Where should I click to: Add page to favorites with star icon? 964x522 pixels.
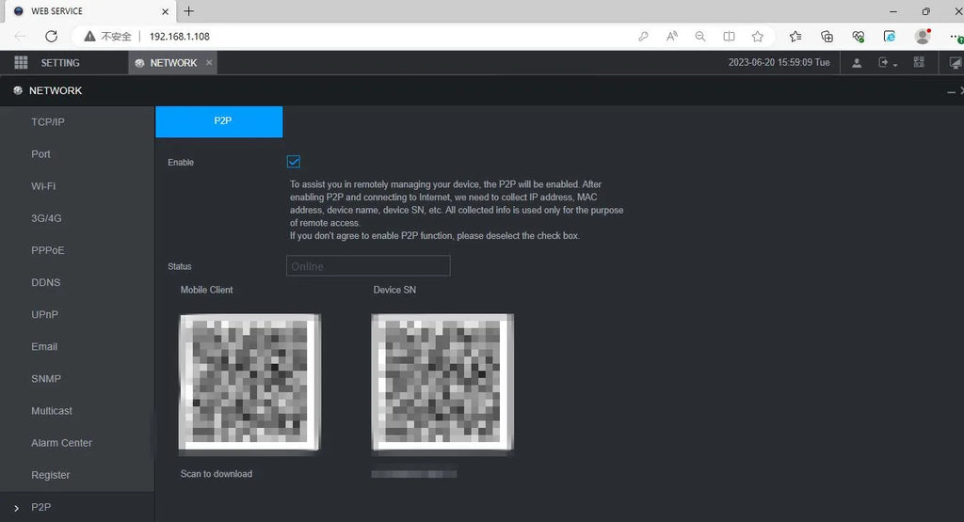[758, 37]
